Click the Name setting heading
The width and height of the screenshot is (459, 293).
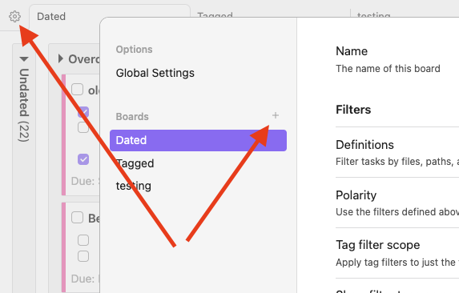click(x=352, y=51)
